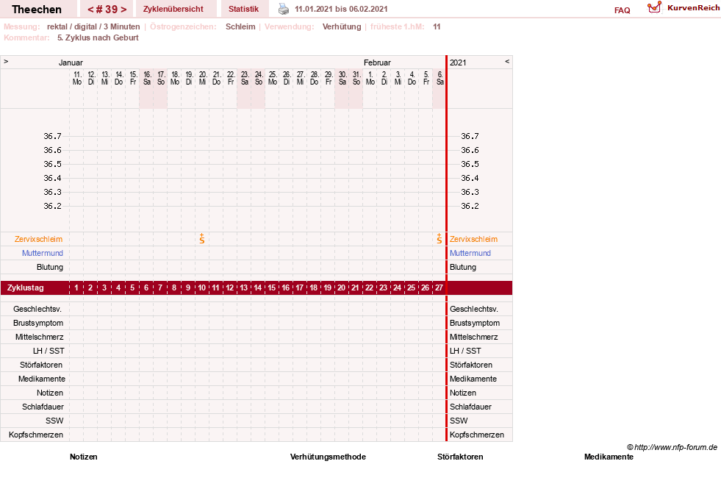Click the left Muttermund row label
The height and width of the screenshot is (500, 721).
pyautogui.click(x=43, y=253)
